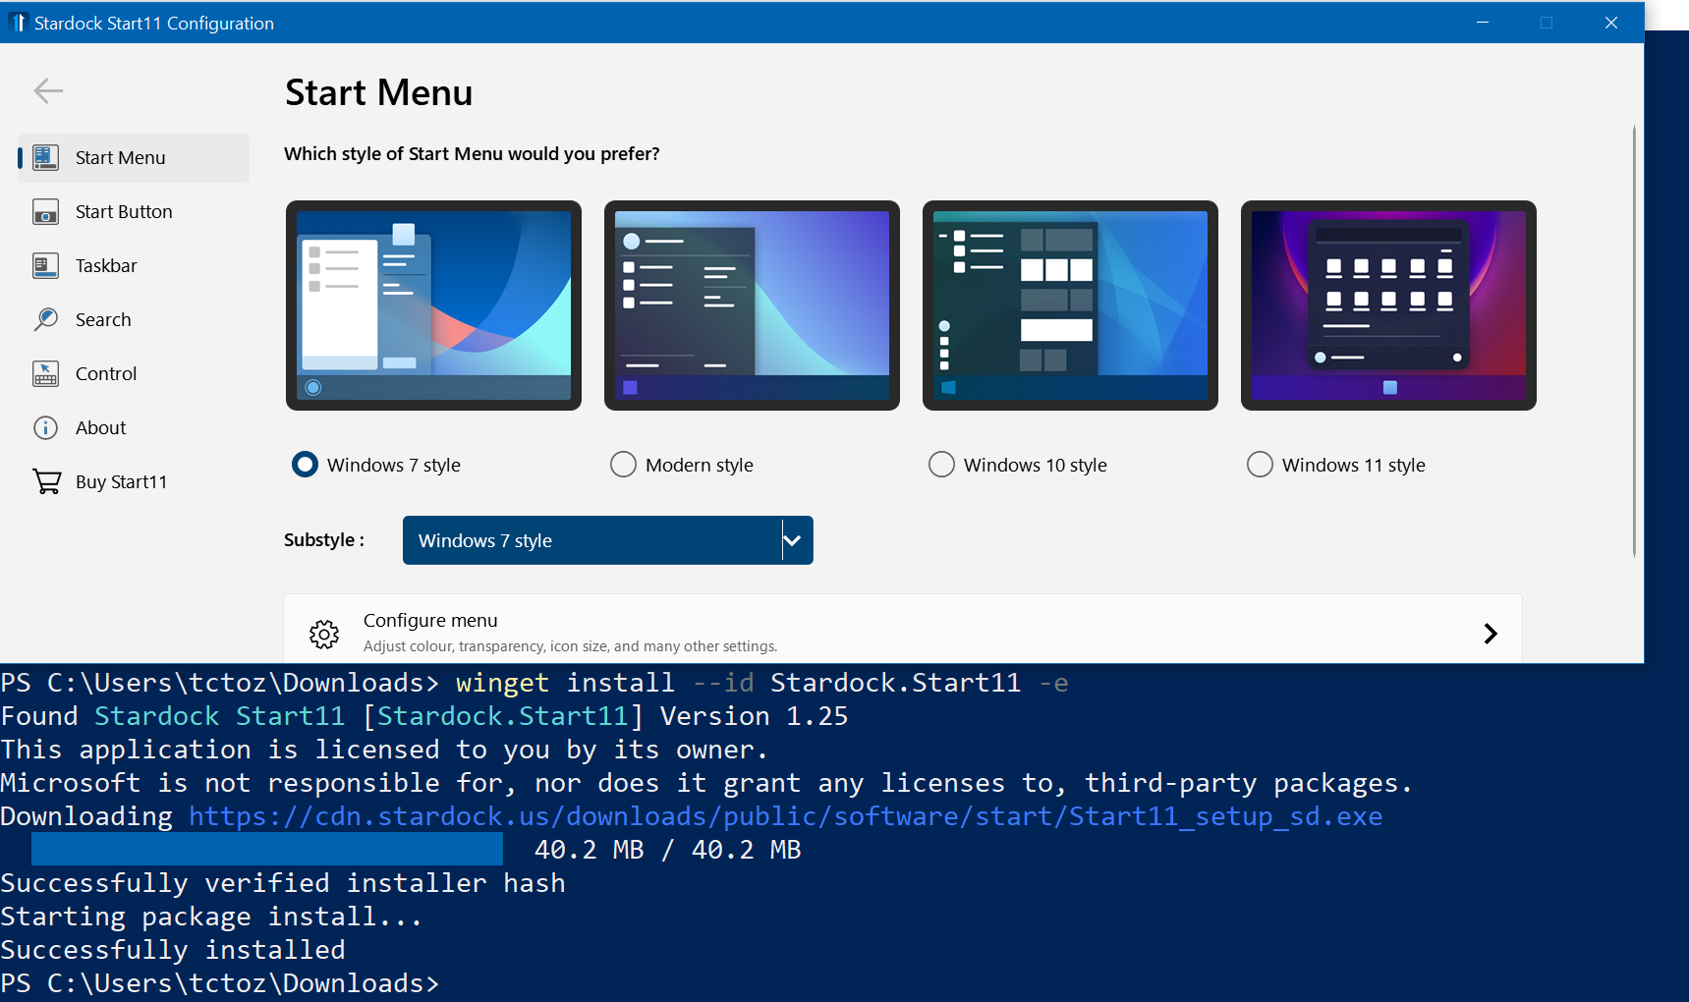Click 'Version 1.25' text in terminal
The image size is (1689, 1002).
tap(754, 716)
